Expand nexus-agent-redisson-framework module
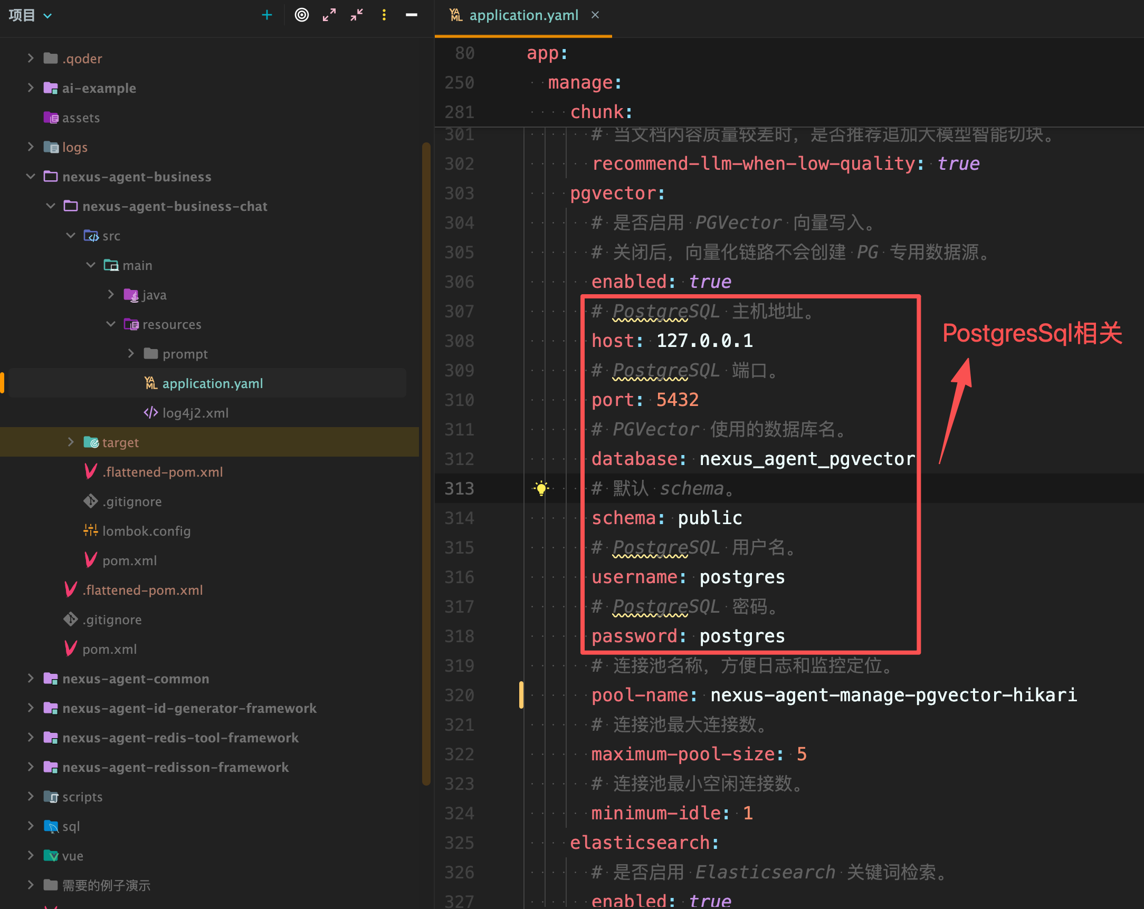1144x909 pixels. click(30, 767)
